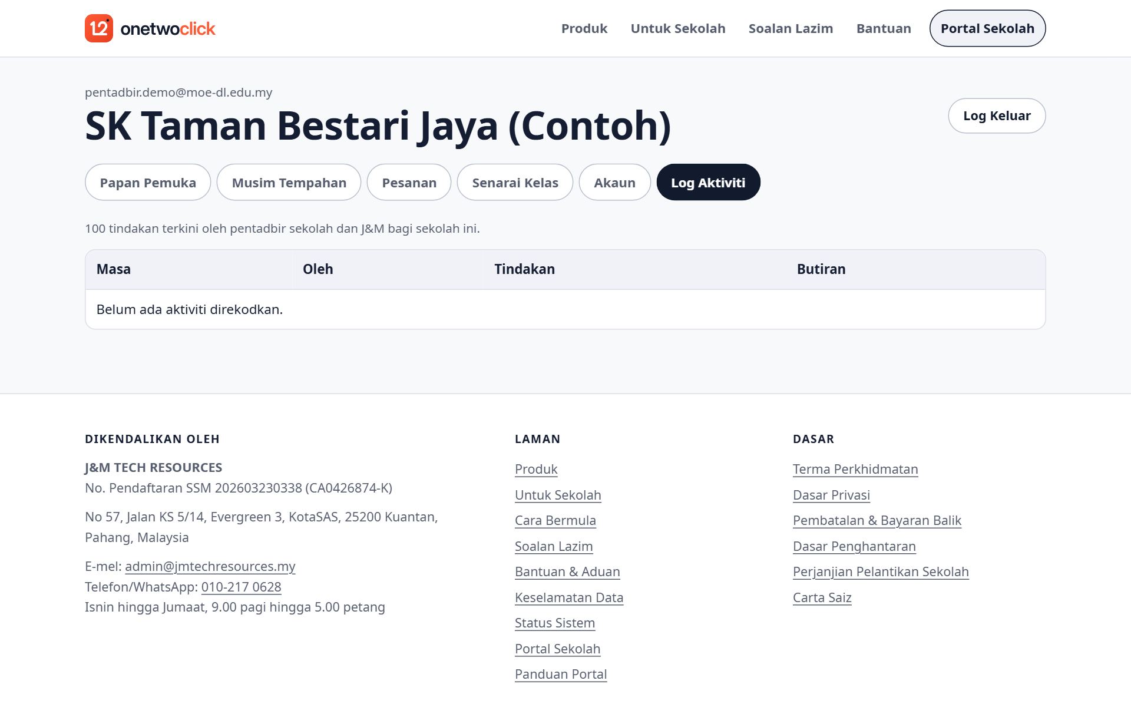Open the Pesanan tab

click(x=409, y=182)
